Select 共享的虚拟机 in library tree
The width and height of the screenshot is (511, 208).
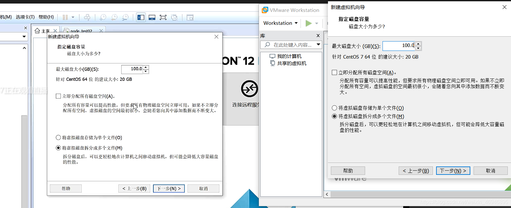coord(292,63)
